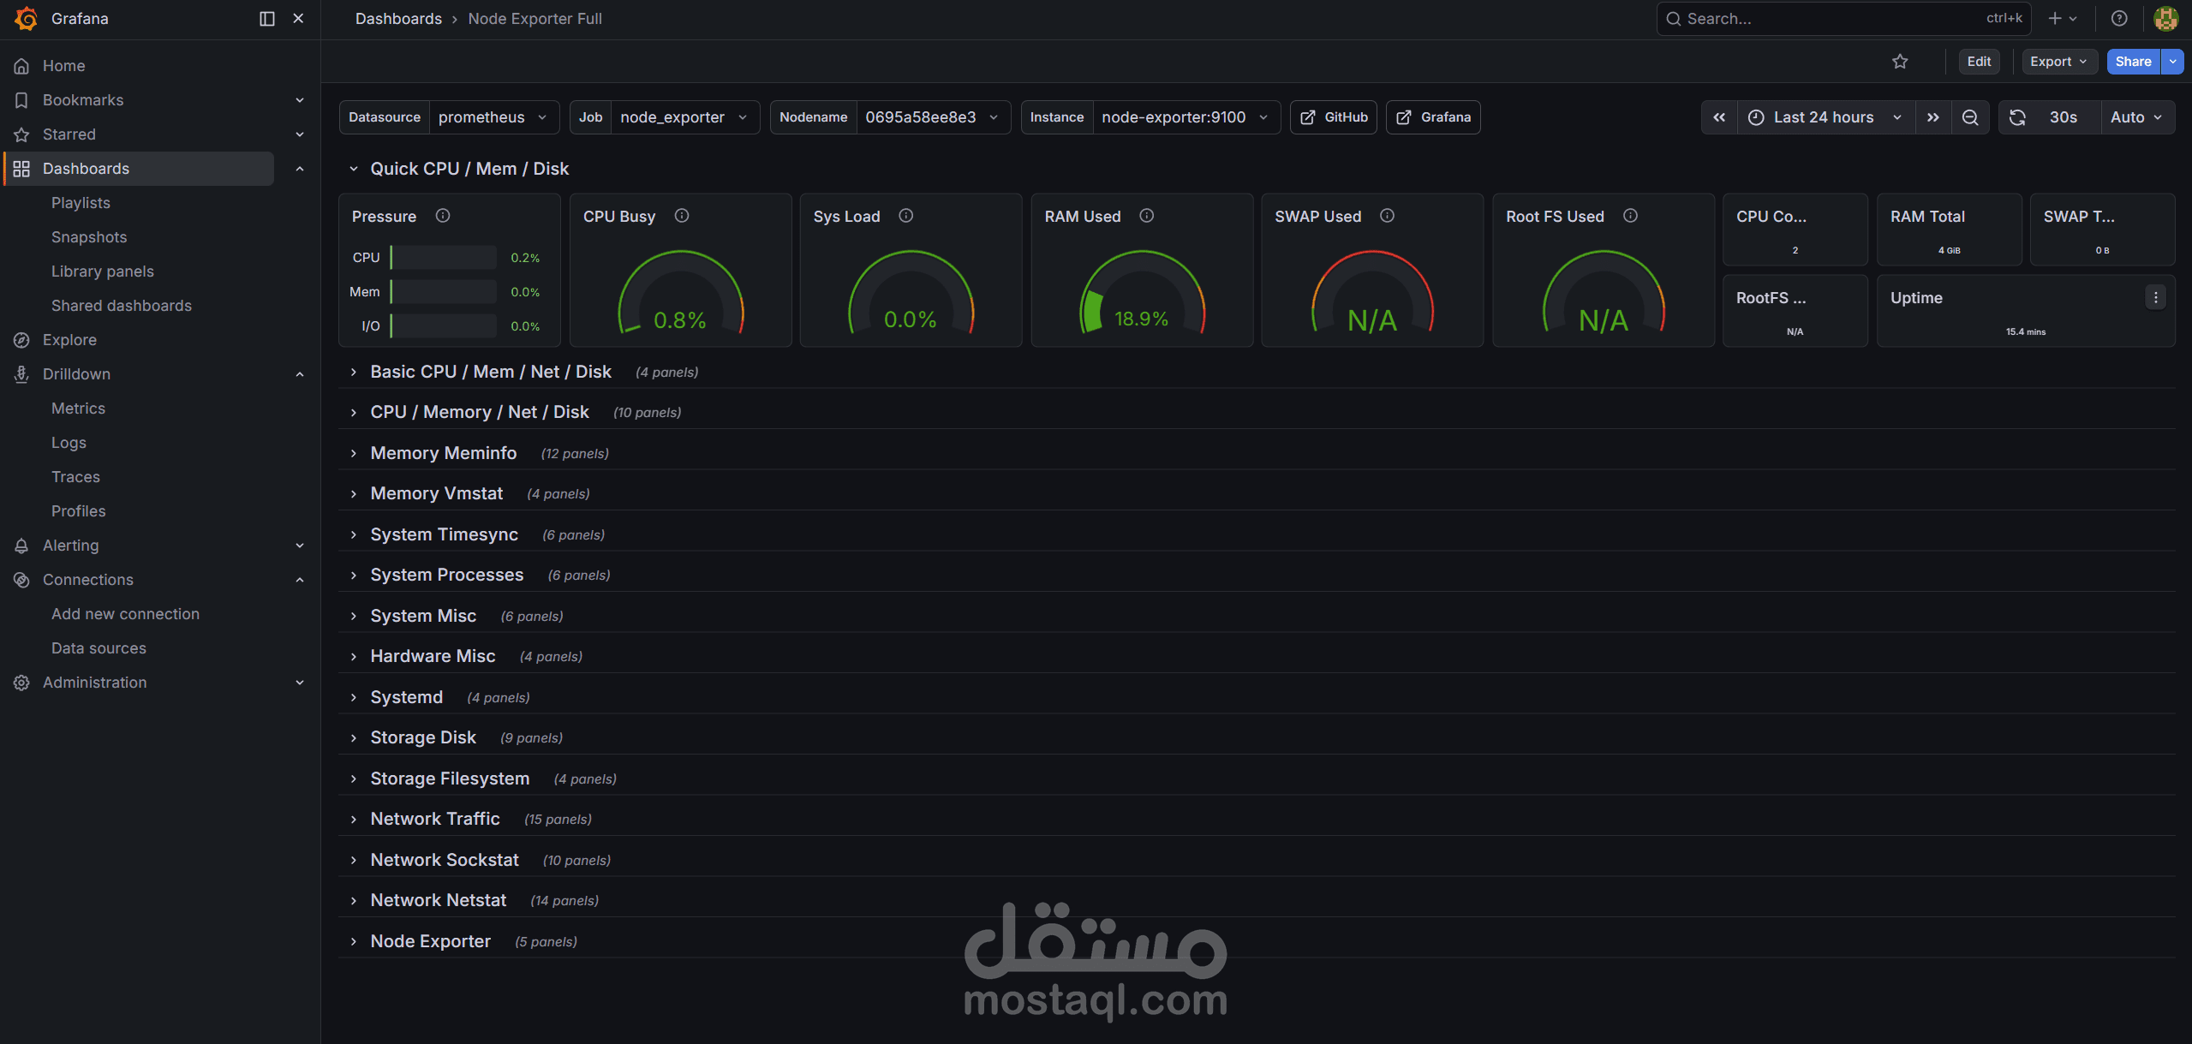This screenshot has height=1044, width=2192.
Task: Click the RAM Used gauge
Action: coord(1141,295)
